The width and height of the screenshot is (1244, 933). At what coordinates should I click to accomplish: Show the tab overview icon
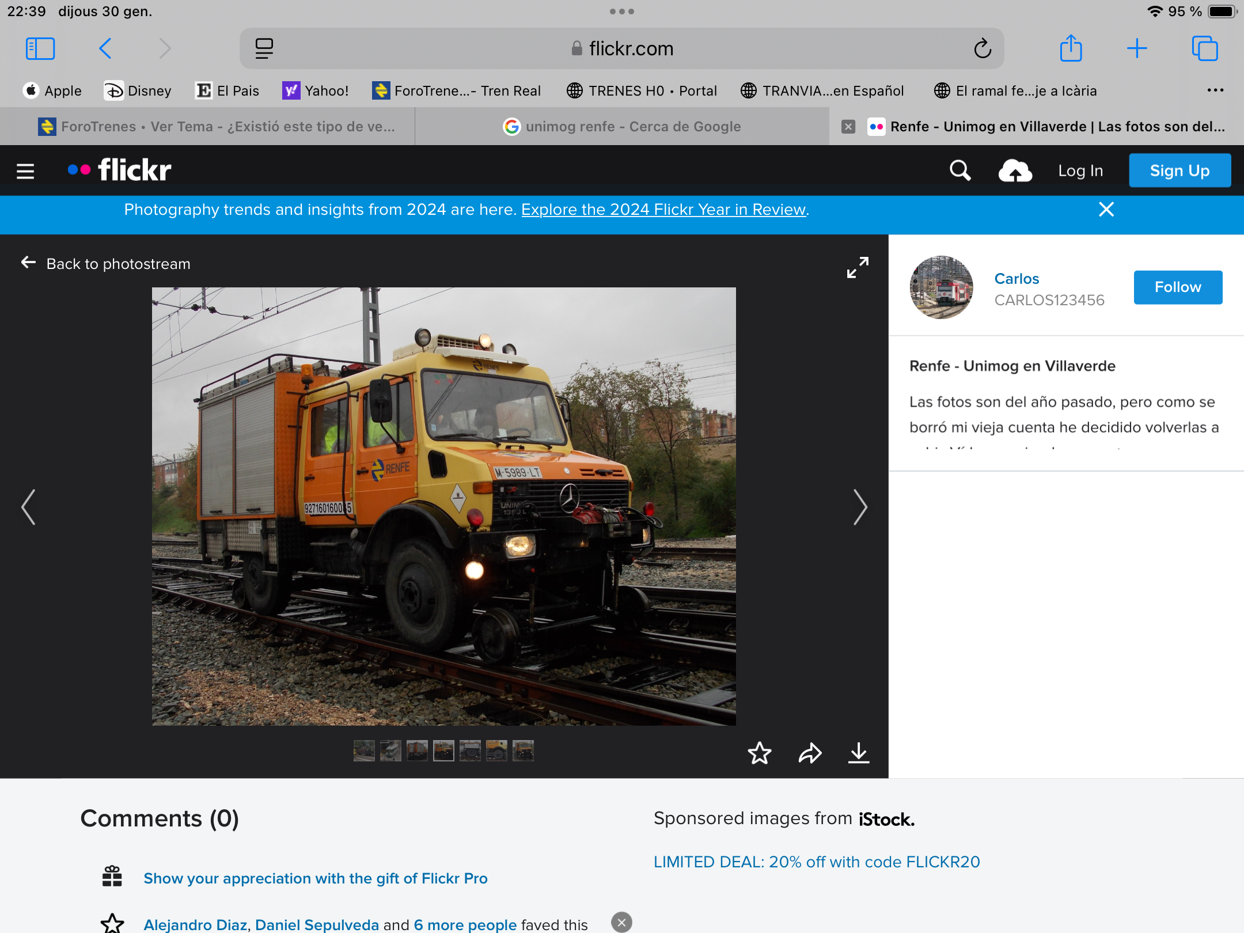[1205, 48]
